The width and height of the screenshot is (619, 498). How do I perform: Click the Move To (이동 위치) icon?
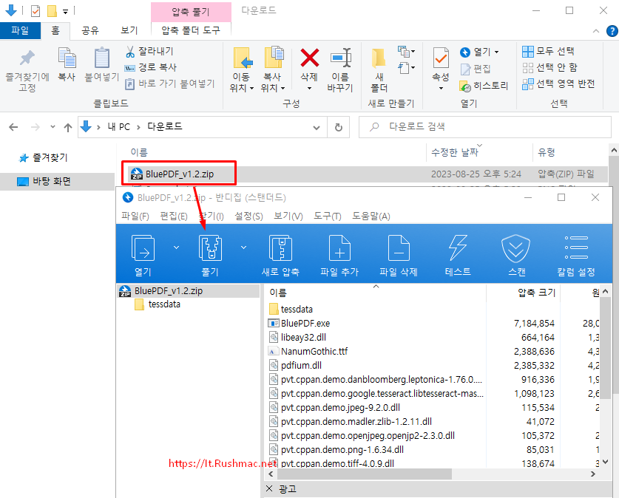pos(242,58)
